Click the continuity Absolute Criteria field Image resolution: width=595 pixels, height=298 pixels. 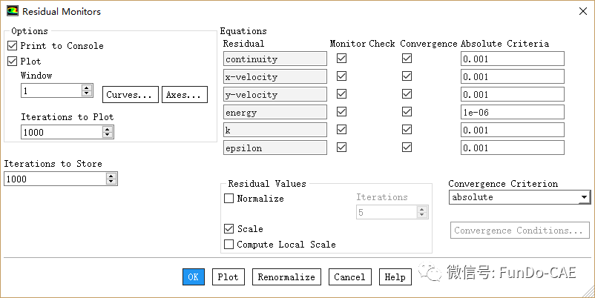point(512,59)
